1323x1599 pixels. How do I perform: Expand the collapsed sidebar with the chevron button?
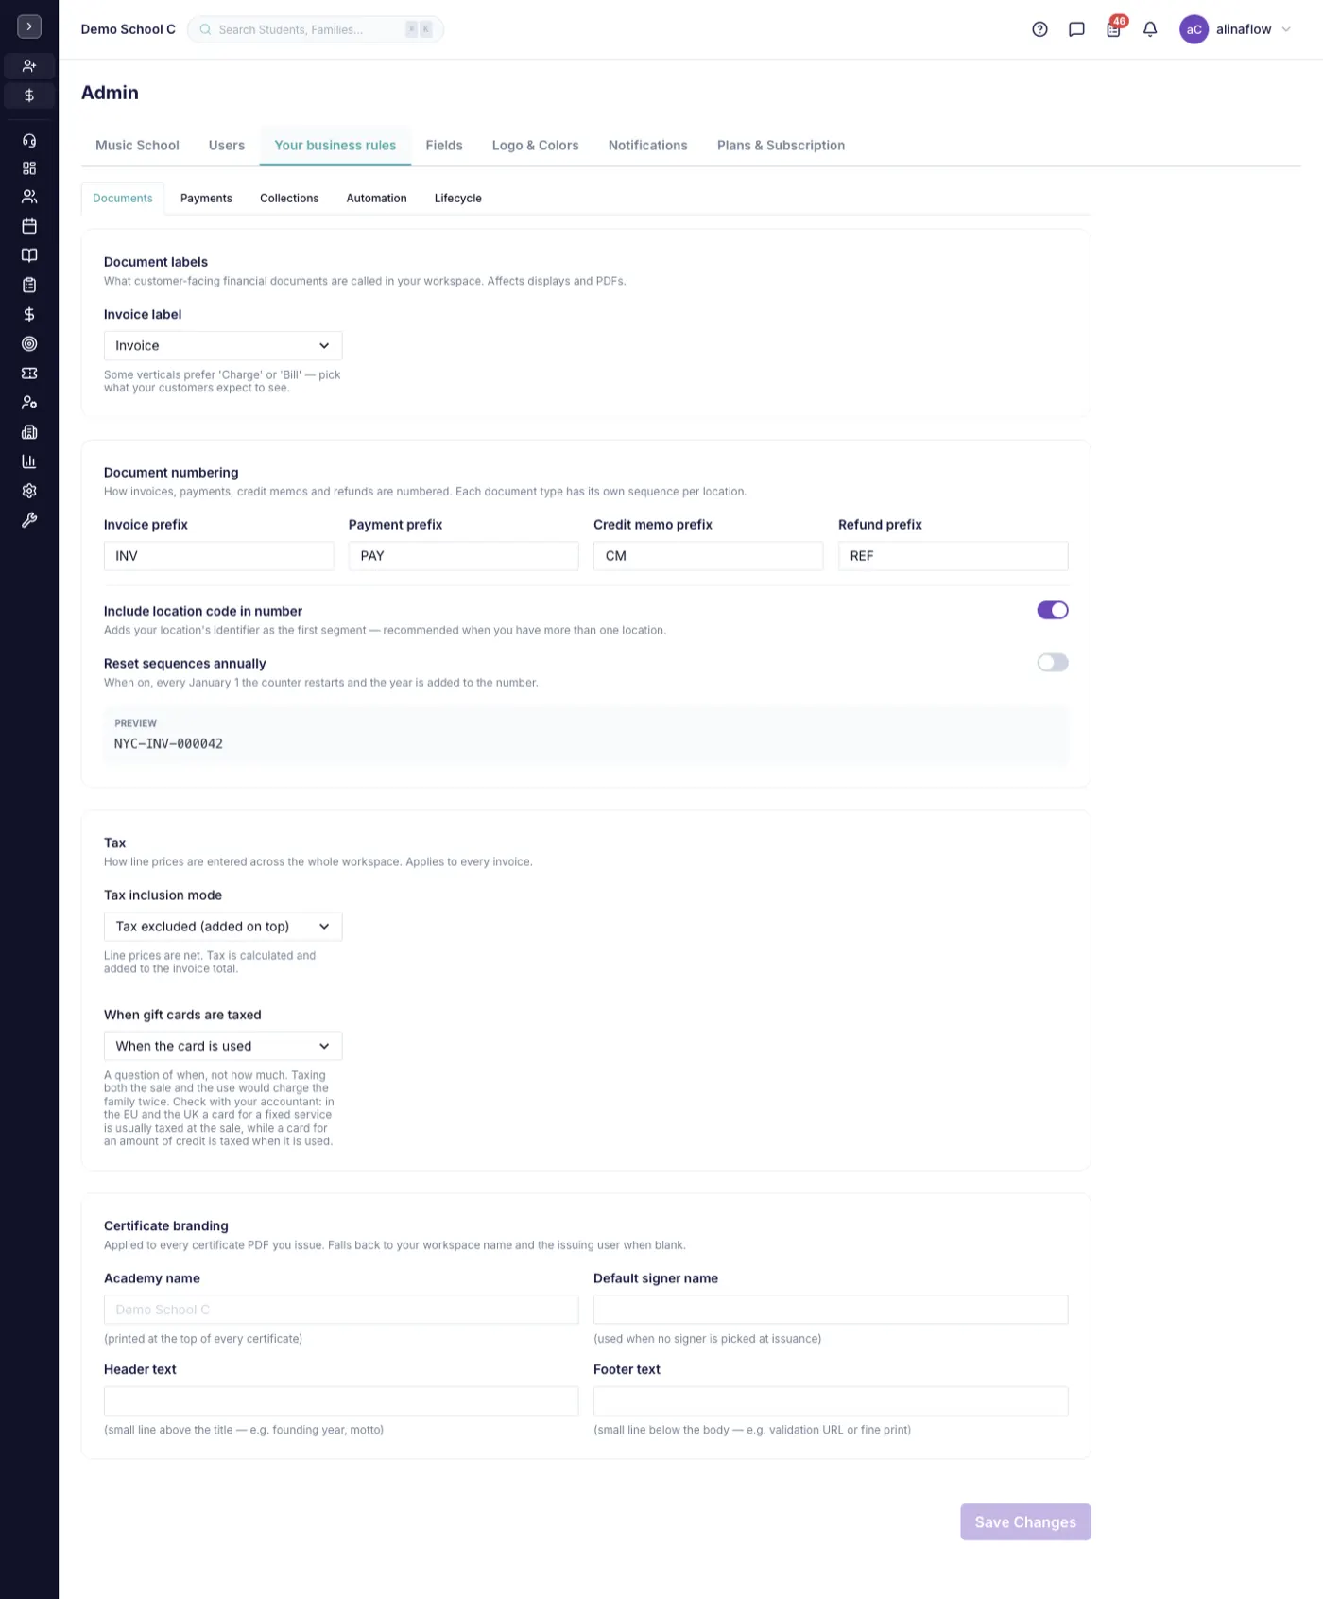29,26
